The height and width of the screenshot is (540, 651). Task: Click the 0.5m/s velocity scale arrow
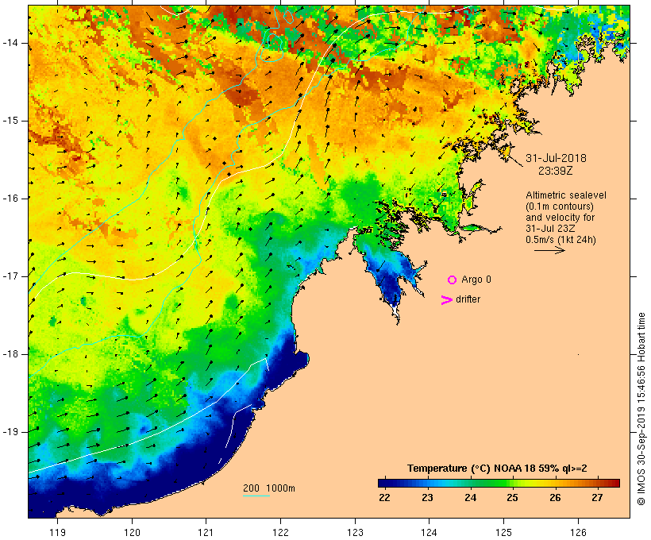[x=549, y=250]
